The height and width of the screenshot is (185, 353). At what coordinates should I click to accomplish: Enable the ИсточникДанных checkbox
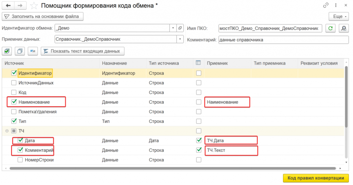14,83
